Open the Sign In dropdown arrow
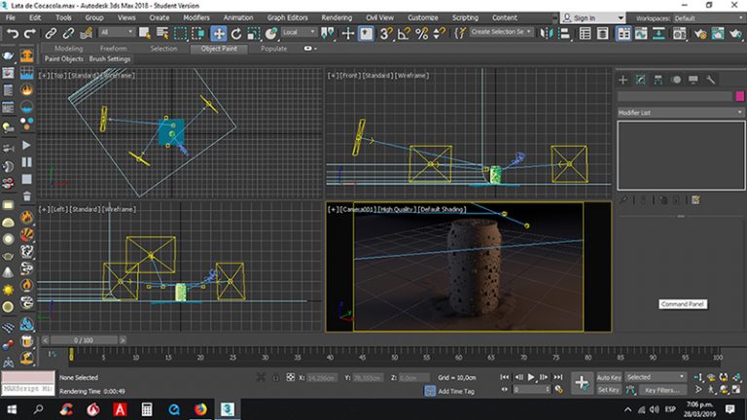 (621, 18)
